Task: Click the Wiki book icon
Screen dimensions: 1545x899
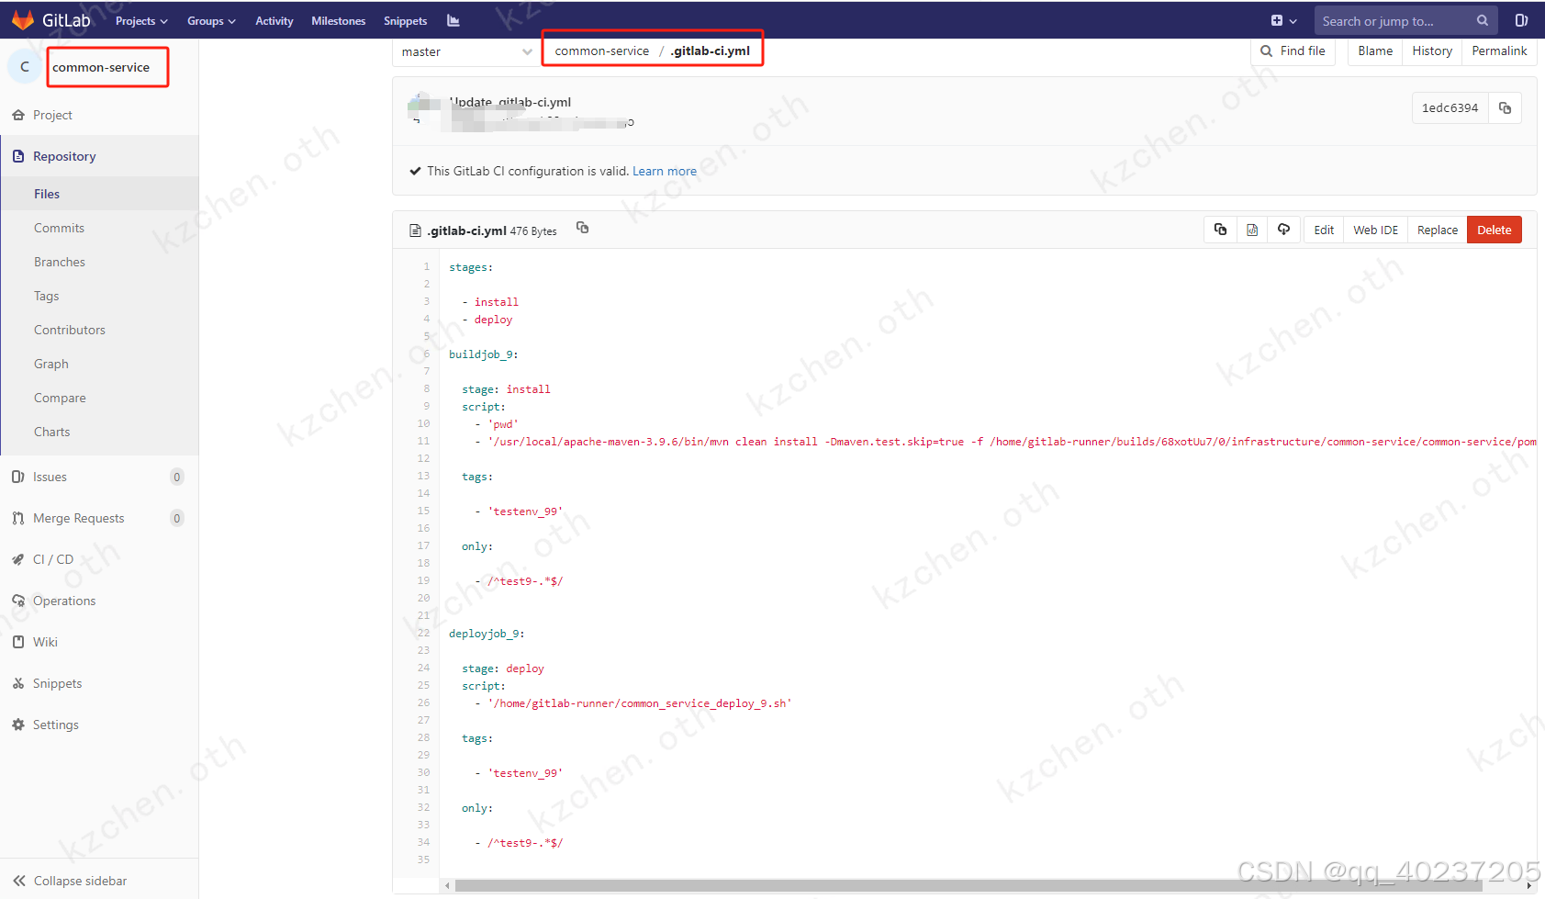Action: (x=18, y=642)
